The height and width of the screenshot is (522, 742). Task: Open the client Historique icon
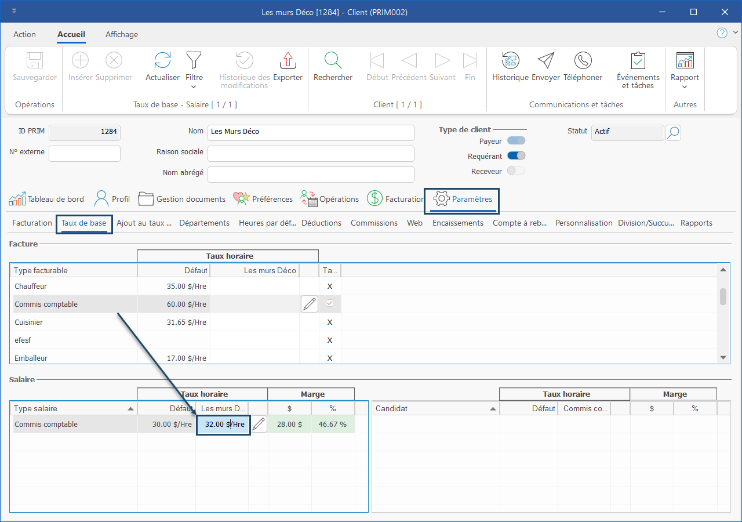tap(510, 61)
